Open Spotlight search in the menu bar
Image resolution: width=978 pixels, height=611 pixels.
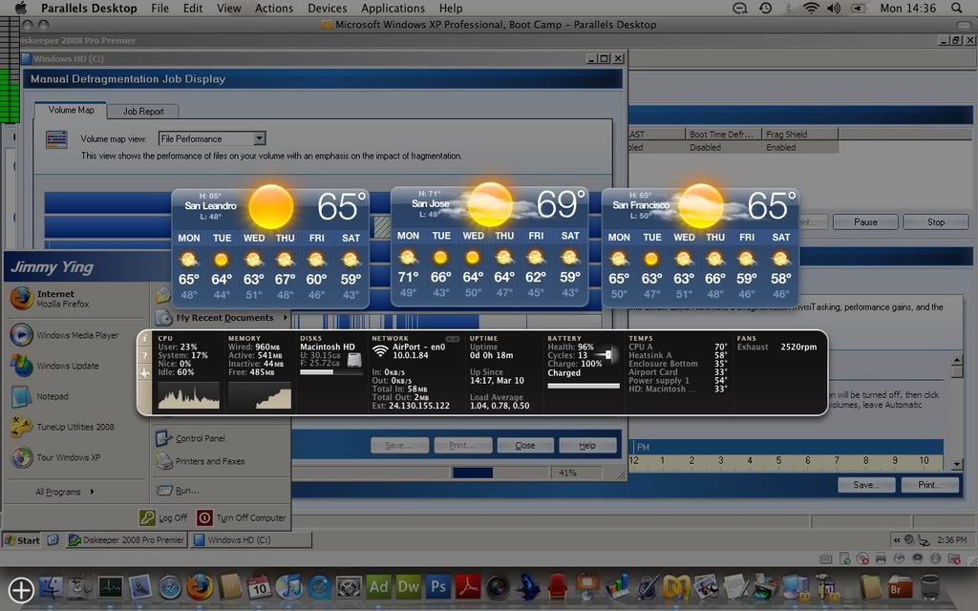957,8
